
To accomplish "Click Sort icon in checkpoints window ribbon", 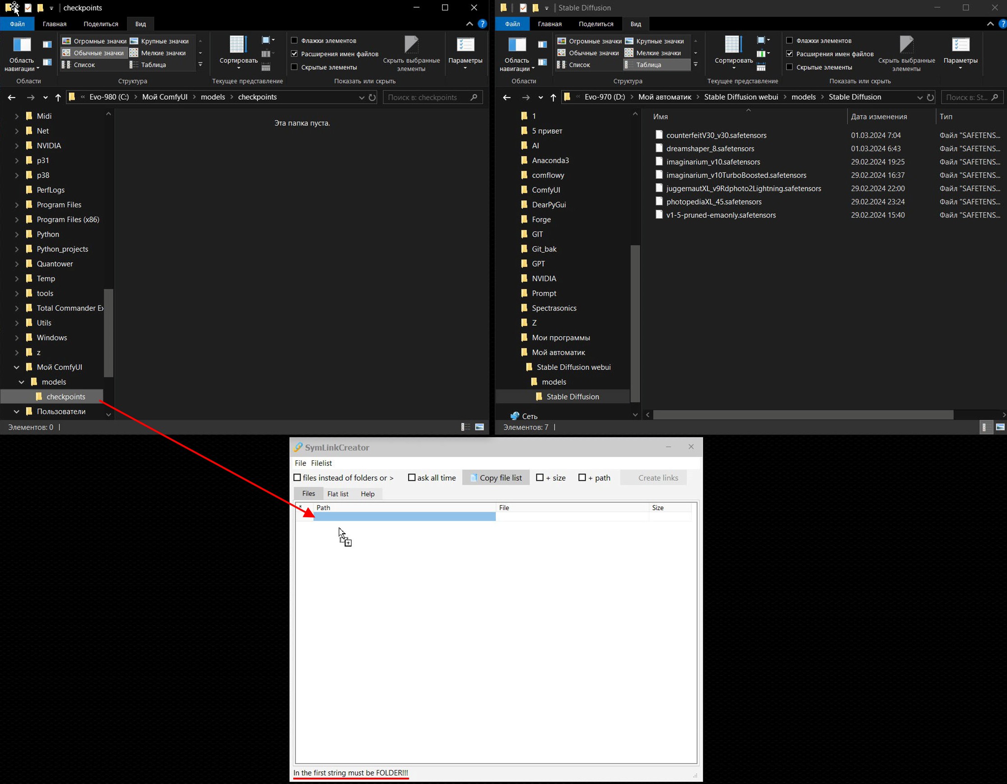I will click(238, 45).
